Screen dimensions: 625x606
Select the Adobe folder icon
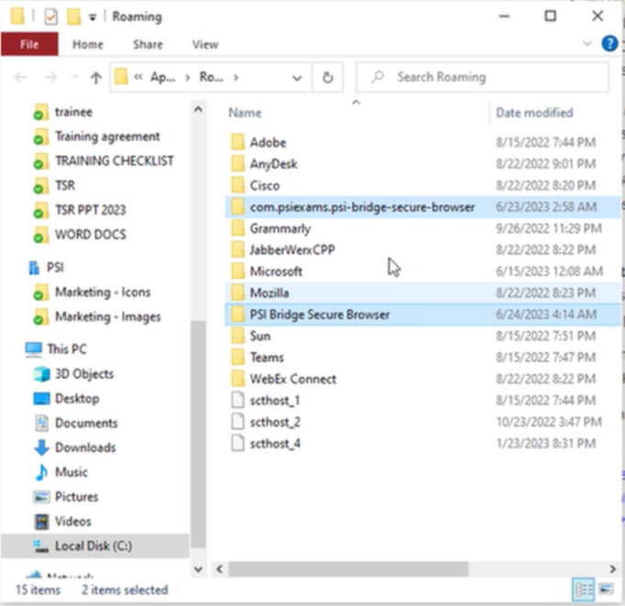click(x=238, y=142)
